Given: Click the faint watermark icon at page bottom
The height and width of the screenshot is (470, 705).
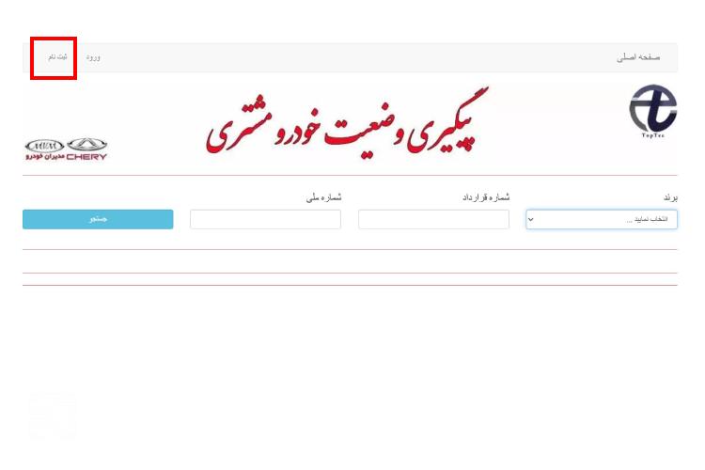Looking at the screenshot, I should pos(53,415).
